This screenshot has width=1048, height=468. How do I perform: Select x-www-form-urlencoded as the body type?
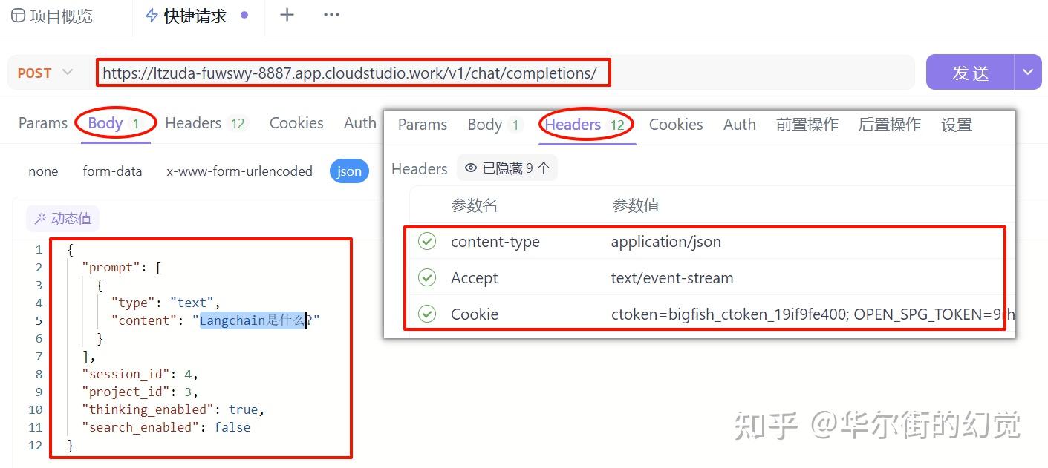[x=239, y=171]
